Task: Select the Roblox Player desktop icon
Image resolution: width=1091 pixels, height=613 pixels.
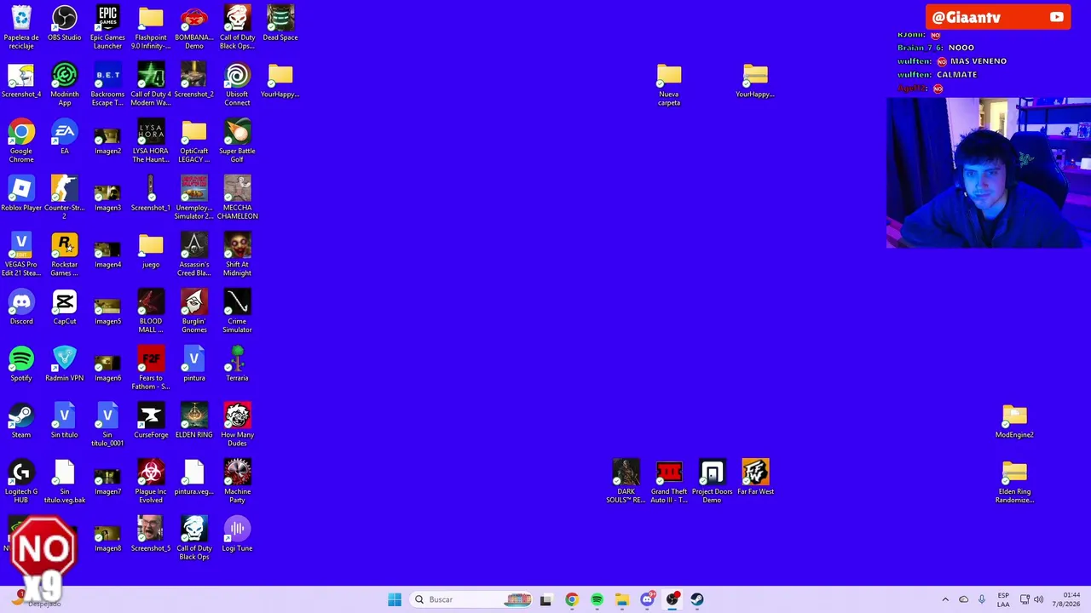Action: (x=21, y=194)
